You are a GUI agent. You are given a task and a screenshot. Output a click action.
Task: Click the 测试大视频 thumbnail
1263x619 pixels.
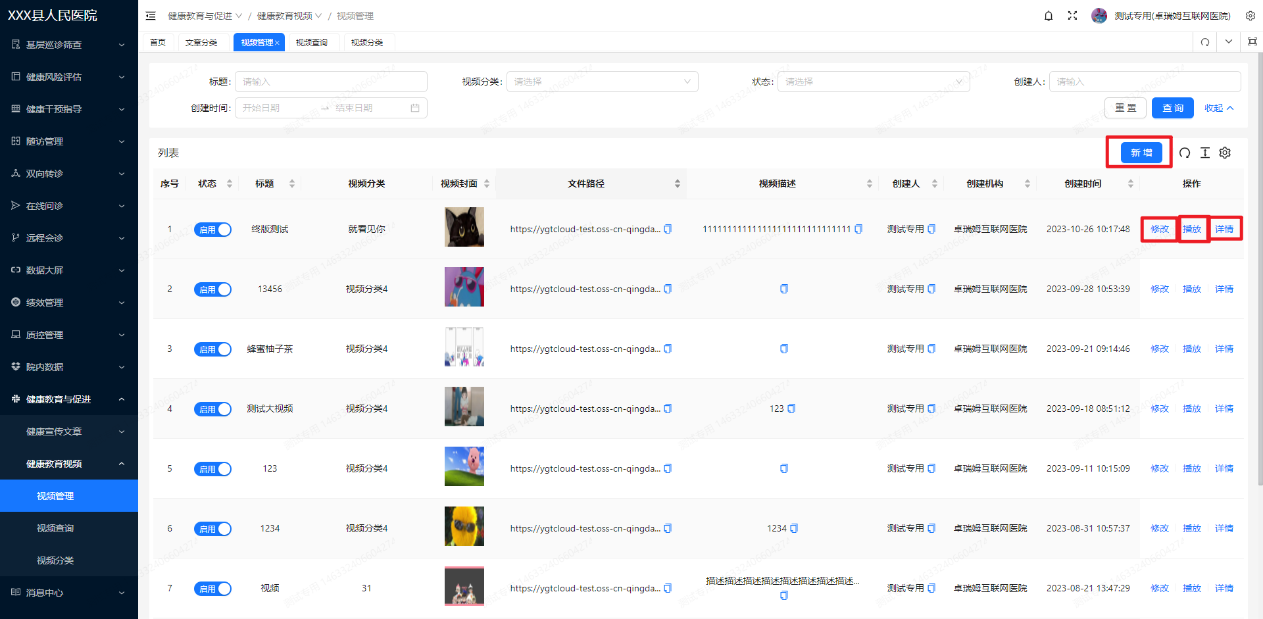pyautogui.click(x=464, y=406)
